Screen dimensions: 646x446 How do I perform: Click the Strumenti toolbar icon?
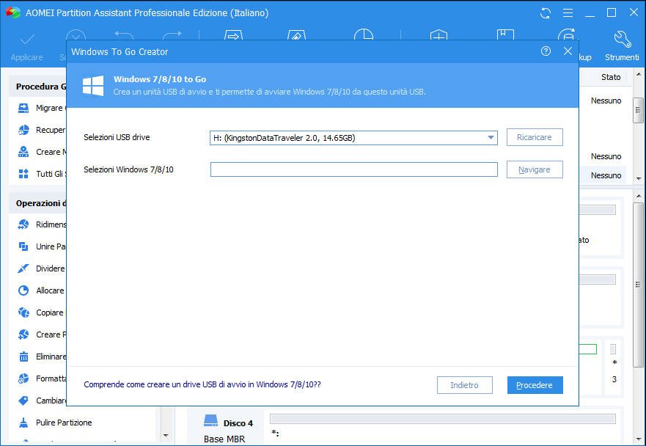(622, 40)
